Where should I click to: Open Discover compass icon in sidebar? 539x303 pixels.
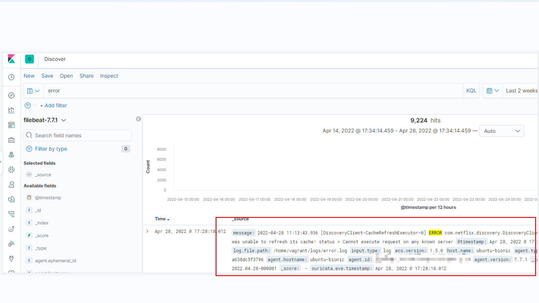click(x=11, y=96)
